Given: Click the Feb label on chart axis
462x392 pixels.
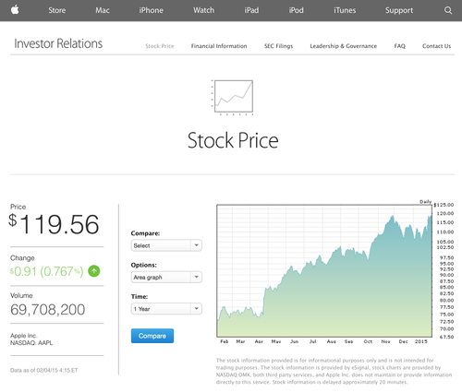Looking at the screenshot, I should tap(225, 341).
